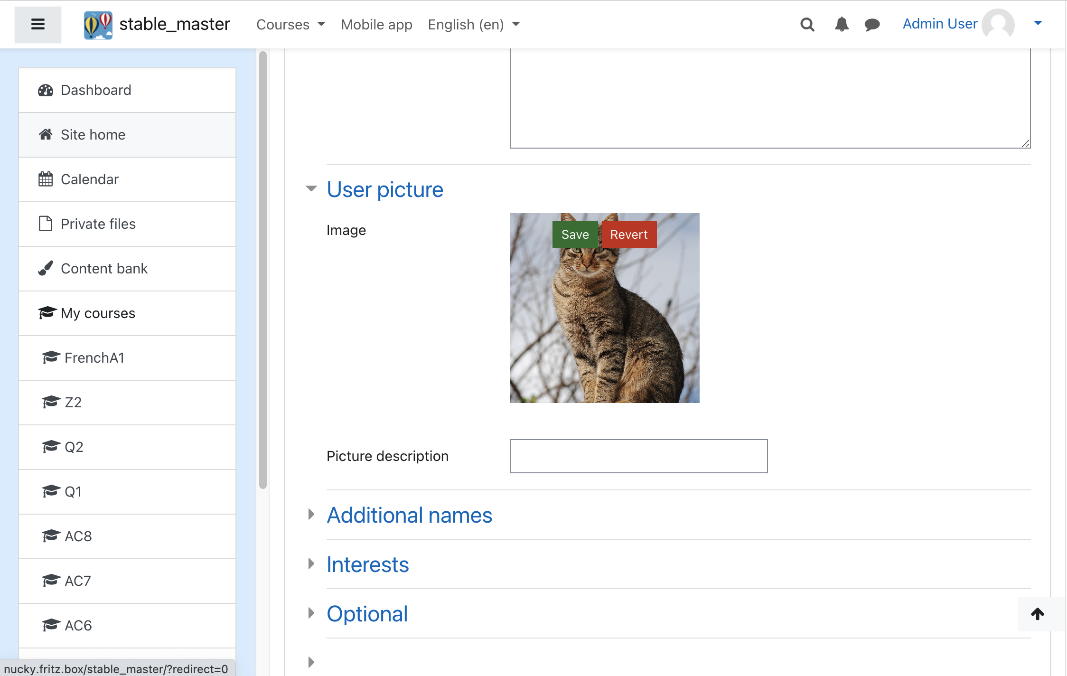Open the Z2 course link
The image size is (1067, 676).
coord(127,403)
